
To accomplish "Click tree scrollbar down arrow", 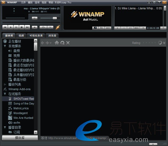I will pos(36,132).
